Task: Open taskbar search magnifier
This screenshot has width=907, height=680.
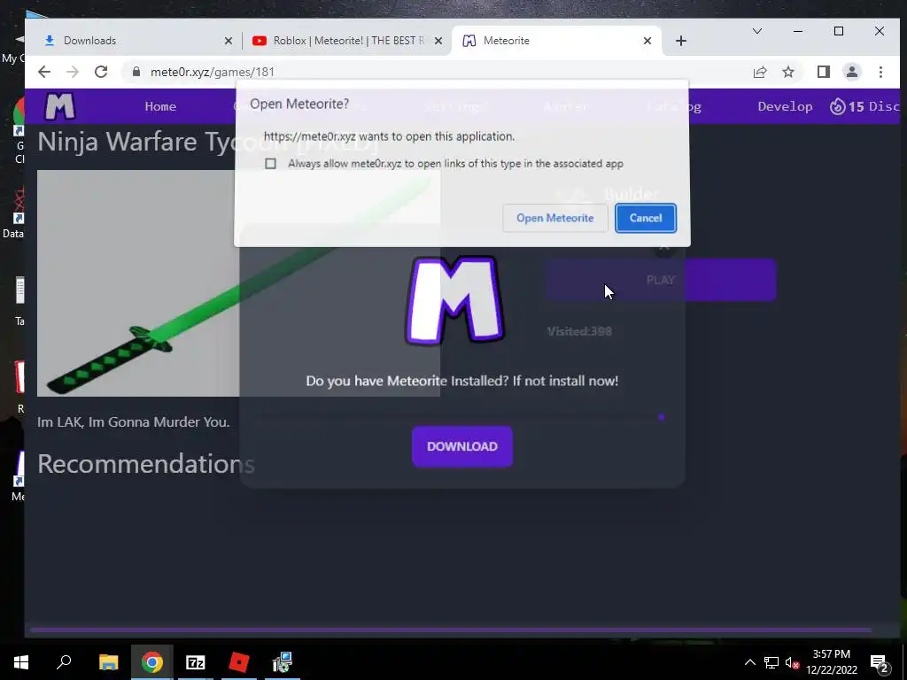Action: pos(64,662)
